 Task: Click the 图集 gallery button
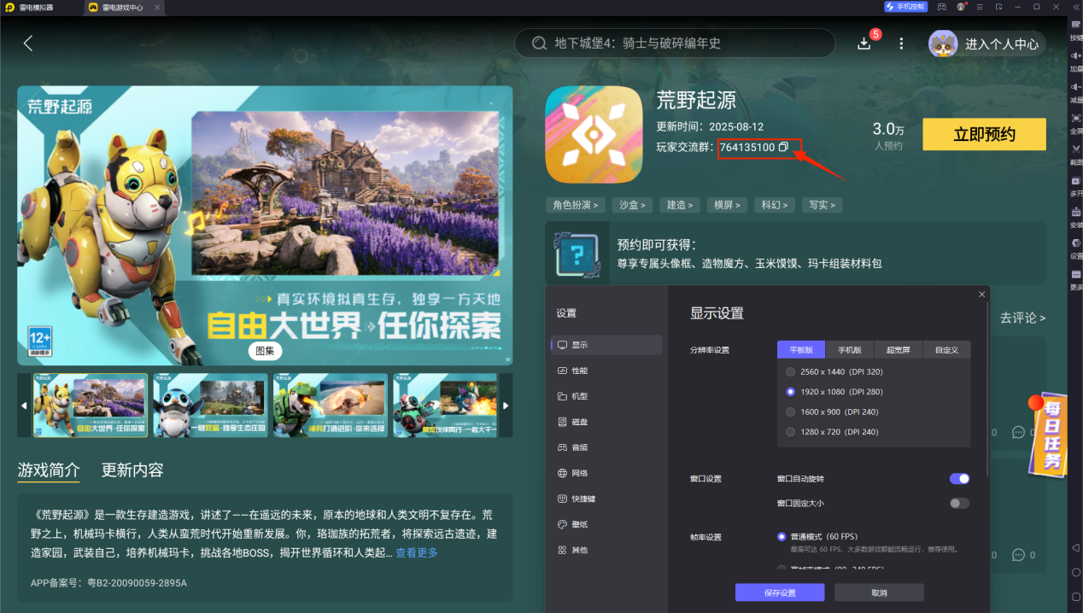click(266, 350)
